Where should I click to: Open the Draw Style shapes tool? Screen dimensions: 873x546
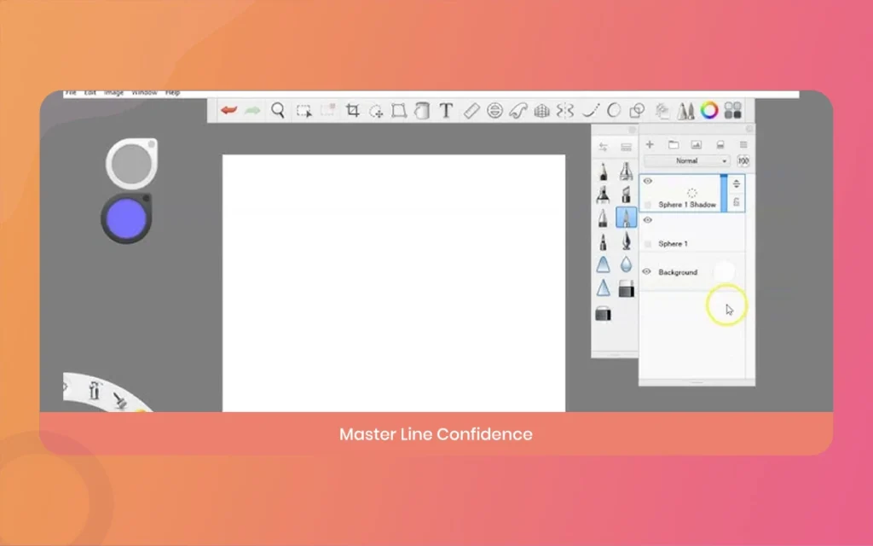[x=637, y=110]
